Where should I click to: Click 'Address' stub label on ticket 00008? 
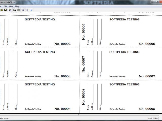coord(92,106)
